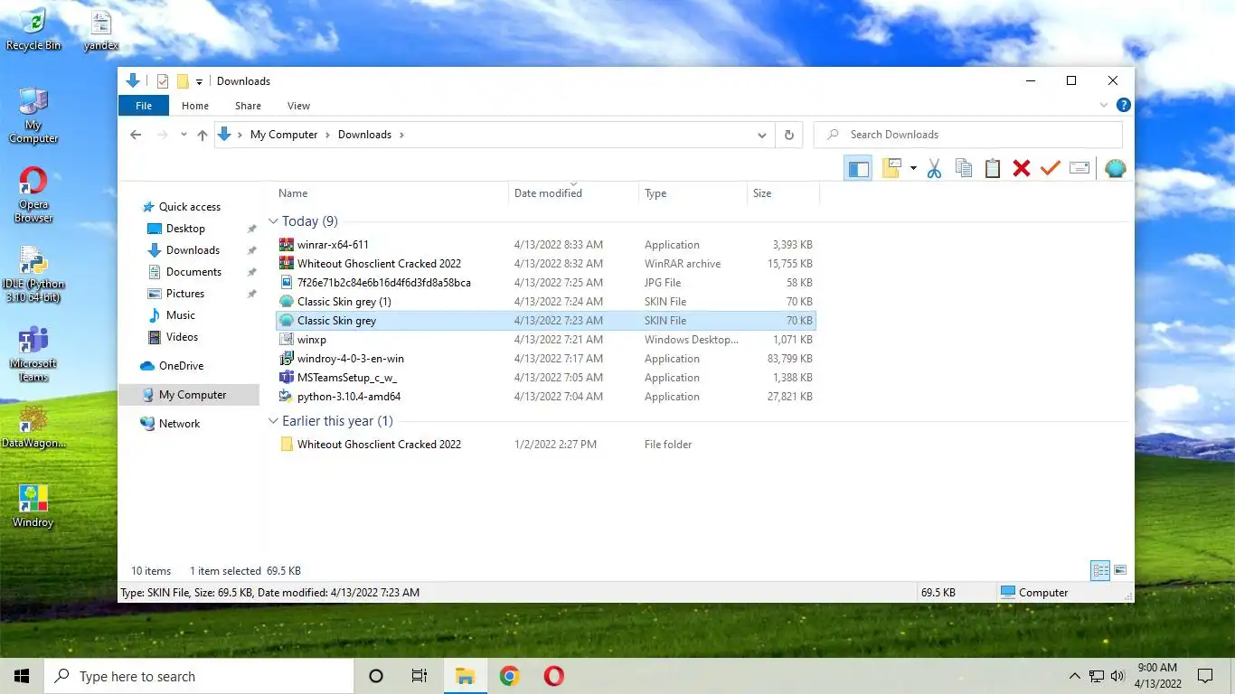1235x694 pixels.
Task: Go up one level with Up arrow
Action: pyautogui.click(x=202, y=135)
